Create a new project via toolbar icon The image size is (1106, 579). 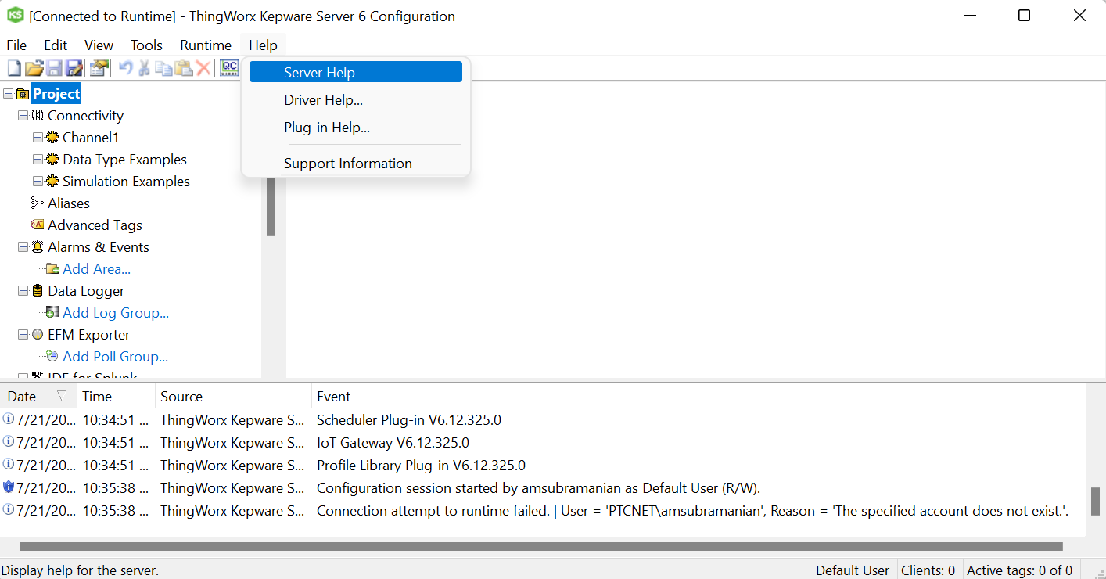click(14, 68)
